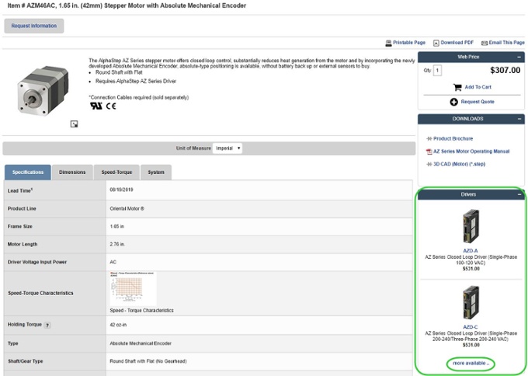Collapse the Web Price panel

point(519,57)
